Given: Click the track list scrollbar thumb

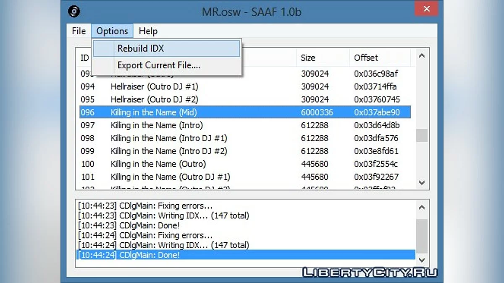Looking at the screenshot, I should pos(422,135).
